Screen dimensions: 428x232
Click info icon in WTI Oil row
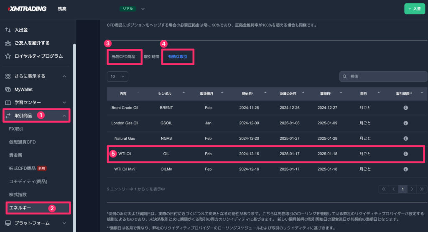click(x=405, y=154)
